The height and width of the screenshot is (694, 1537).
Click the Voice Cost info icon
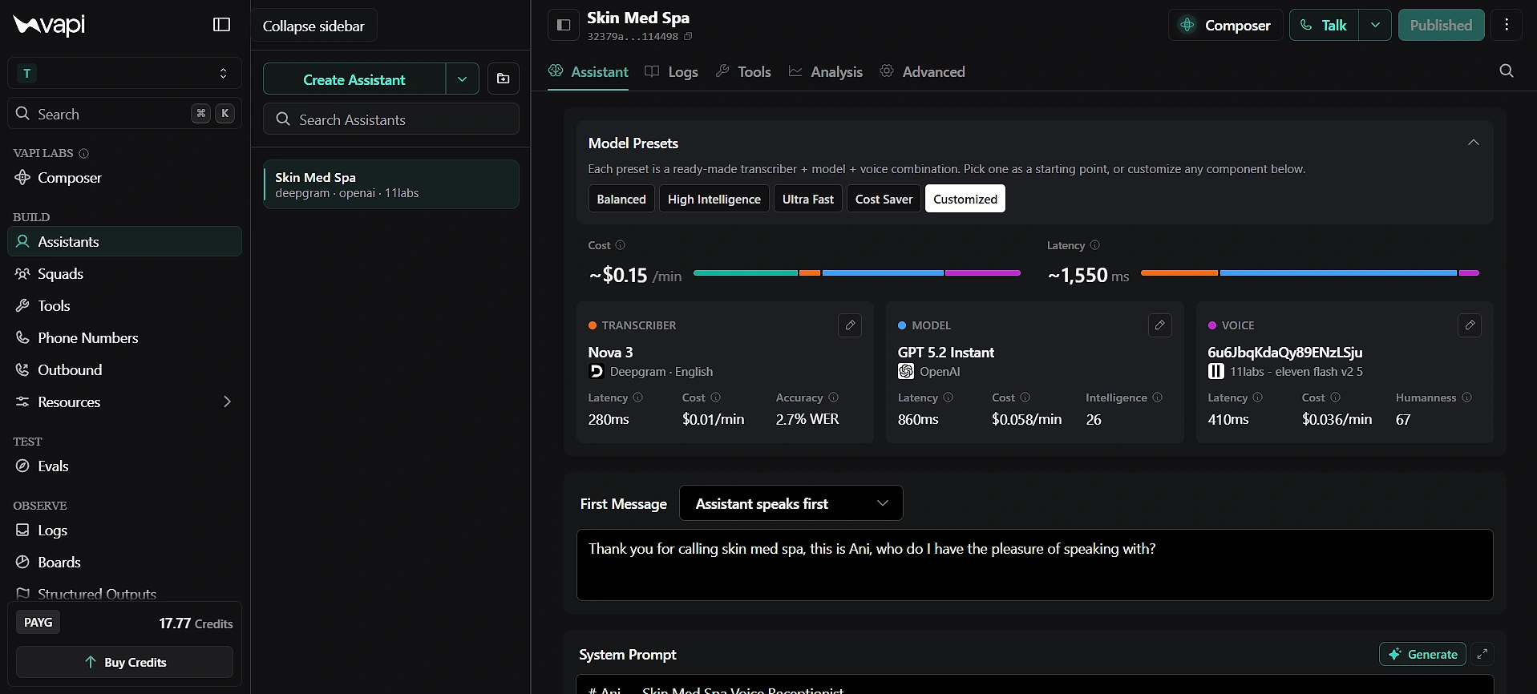pos(1335,397)
